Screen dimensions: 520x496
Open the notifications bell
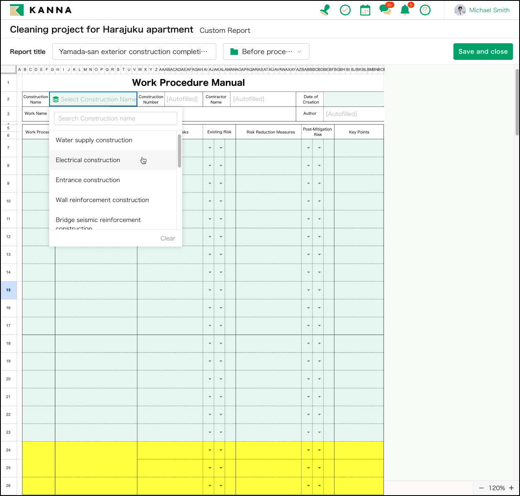pos(405,10)
